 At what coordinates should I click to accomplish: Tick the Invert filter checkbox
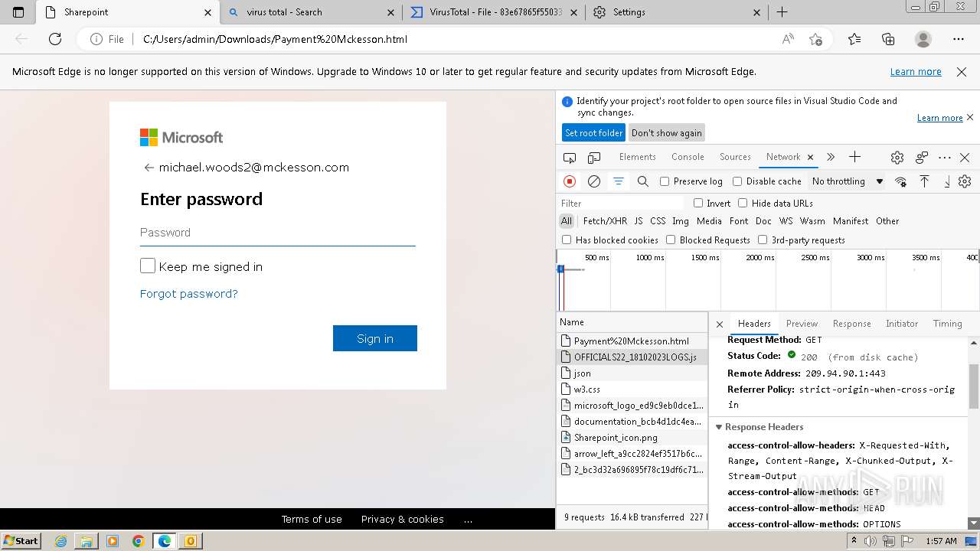coord(698,203)
